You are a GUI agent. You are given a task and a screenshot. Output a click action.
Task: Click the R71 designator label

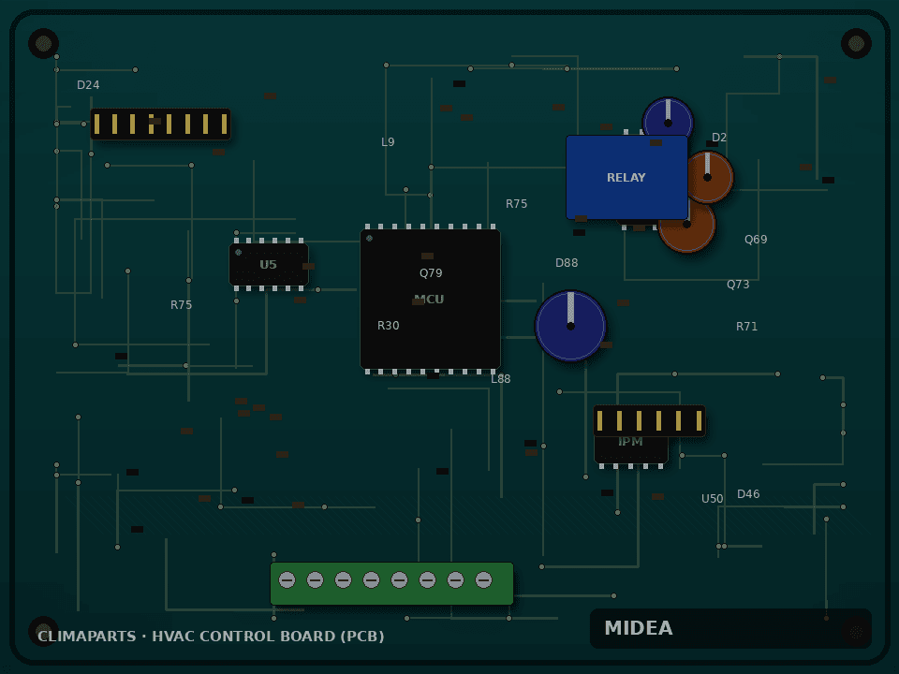[746, 327]
